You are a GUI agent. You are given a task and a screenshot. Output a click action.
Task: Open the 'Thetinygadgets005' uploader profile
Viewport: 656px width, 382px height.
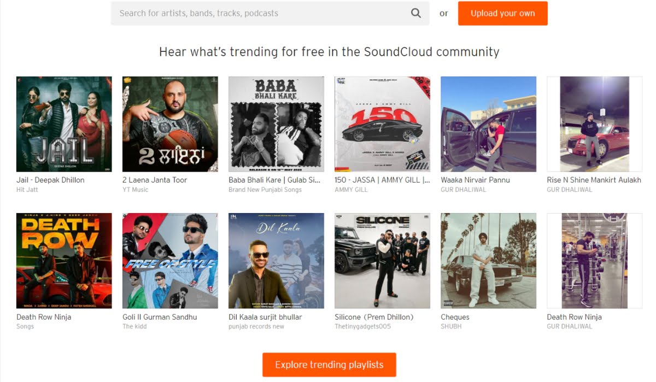click(362, 326)
